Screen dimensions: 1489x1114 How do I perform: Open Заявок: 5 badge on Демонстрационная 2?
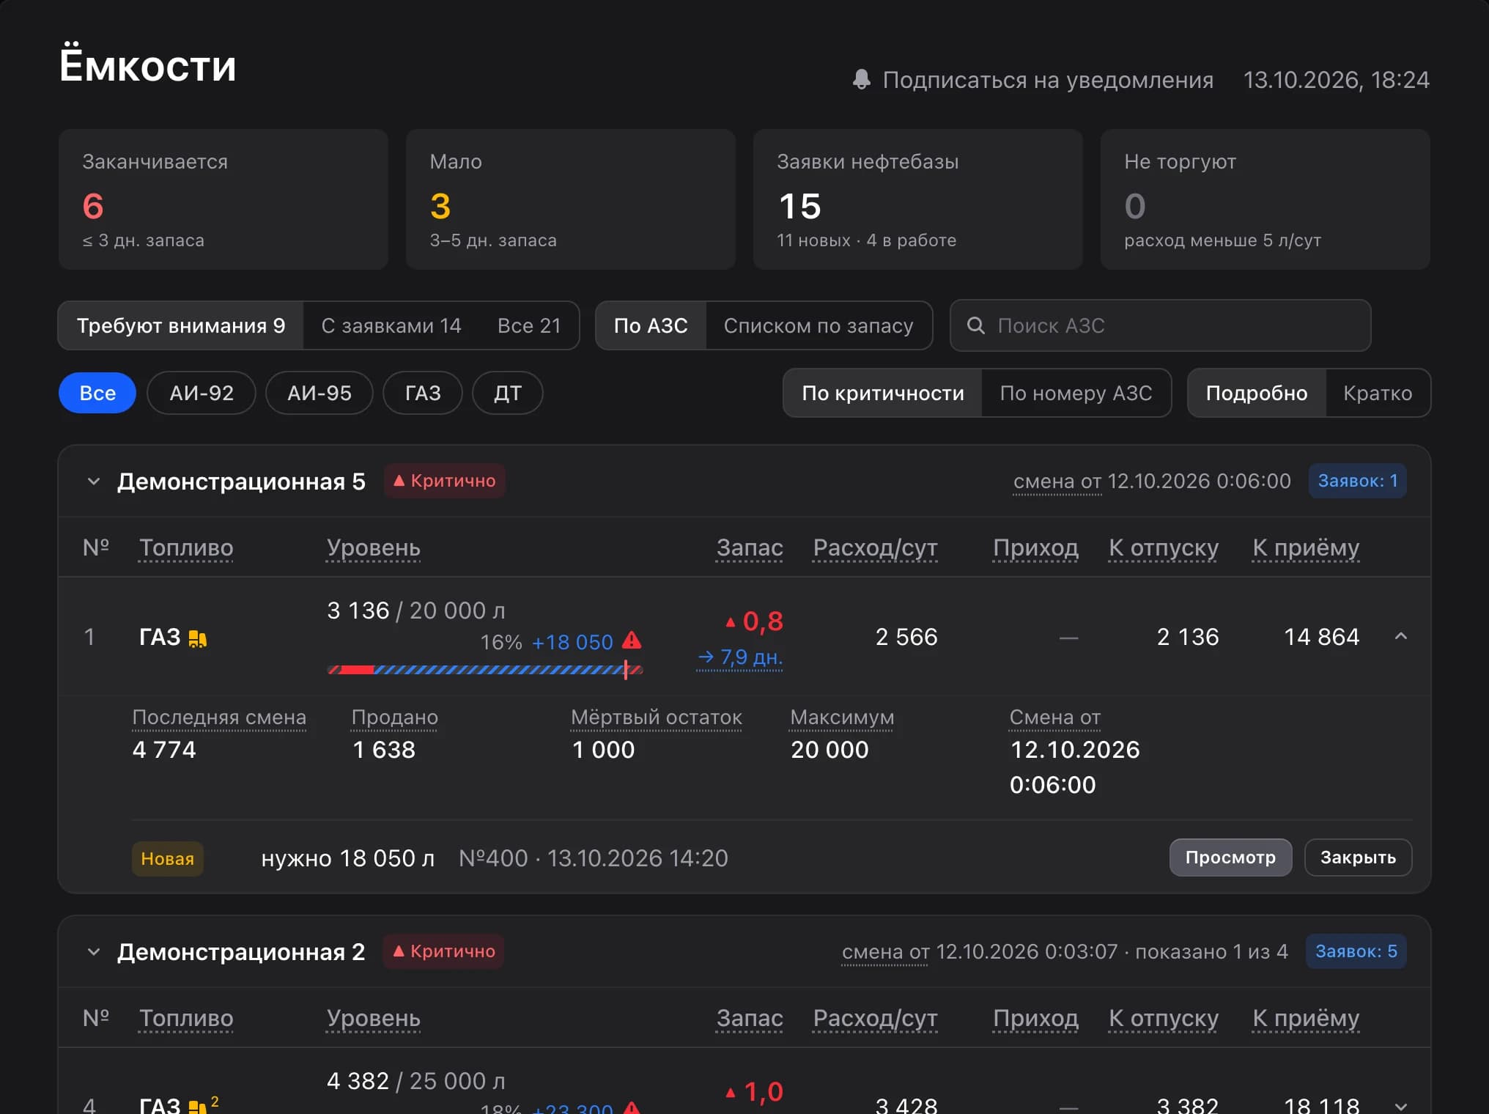(x=1356, y=951)
